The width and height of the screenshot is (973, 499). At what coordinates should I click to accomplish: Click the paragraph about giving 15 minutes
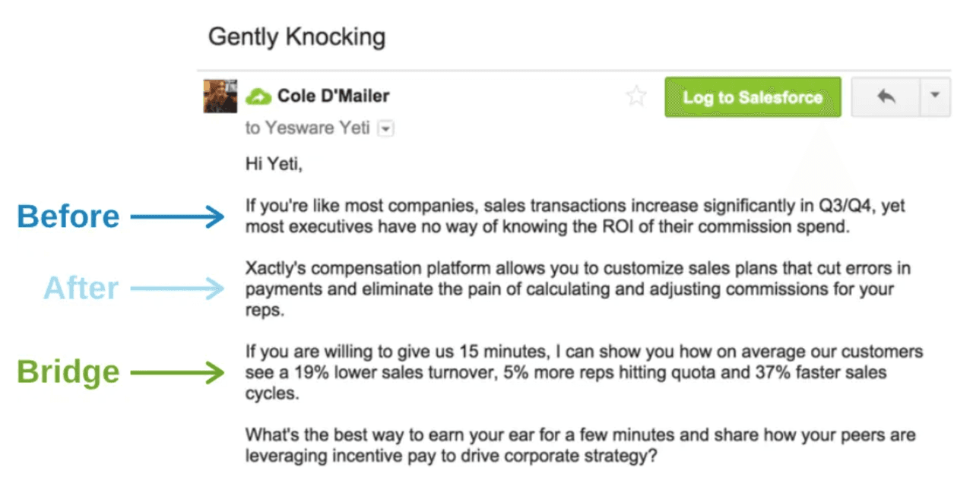tap(583, 373)
